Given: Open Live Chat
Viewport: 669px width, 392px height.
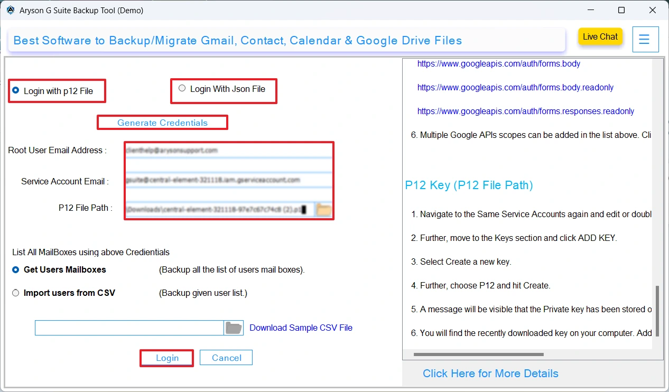Looking at the screenshot, I should coord(600,36).
